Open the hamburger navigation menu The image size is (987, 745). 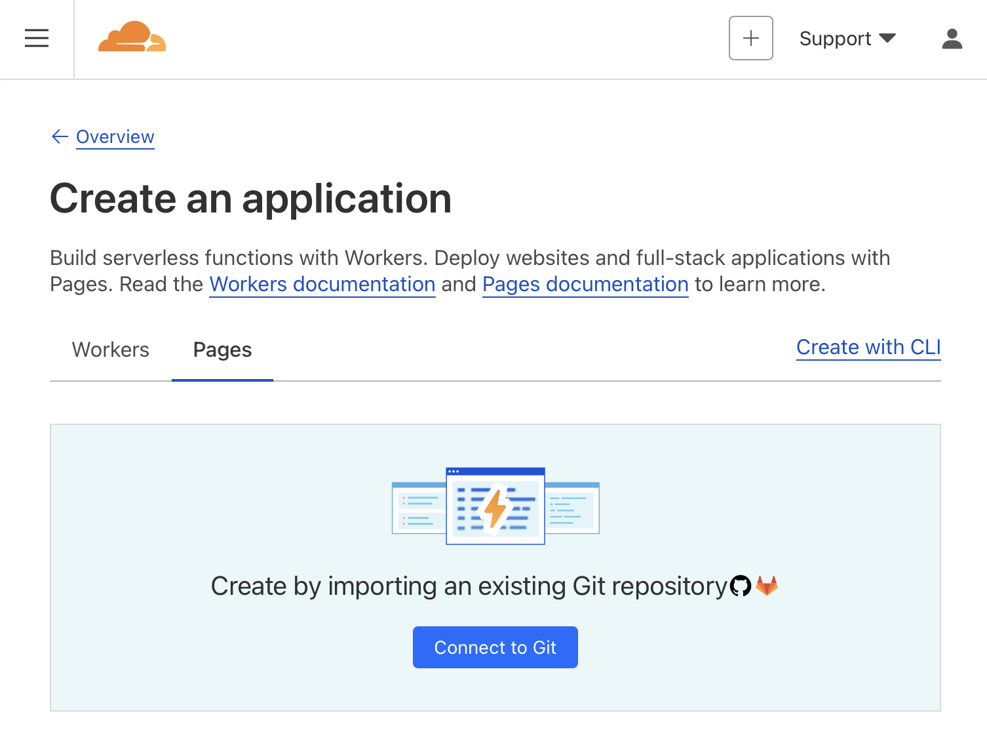click(37, 39)
